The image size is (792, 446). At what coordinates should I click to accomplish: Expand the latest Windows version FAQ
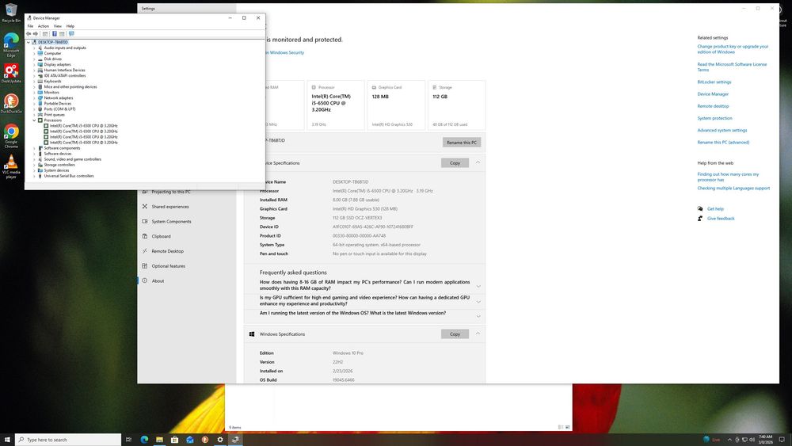pyautogui.click(x=478, y=316)
